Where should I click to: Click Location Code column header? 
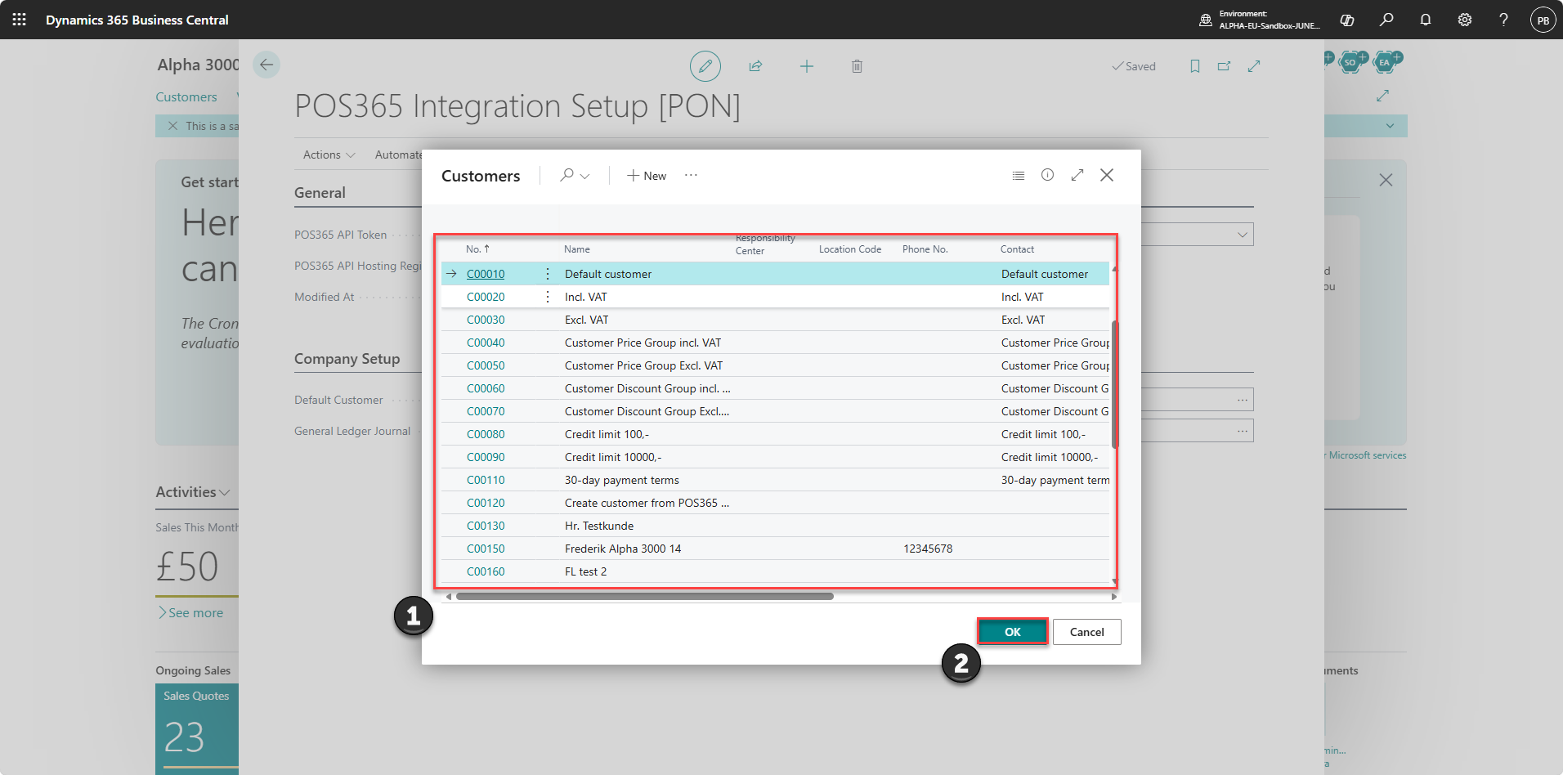pos(850,249)
